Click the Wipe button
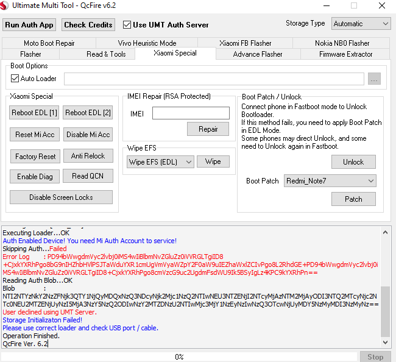 [213, 161]
